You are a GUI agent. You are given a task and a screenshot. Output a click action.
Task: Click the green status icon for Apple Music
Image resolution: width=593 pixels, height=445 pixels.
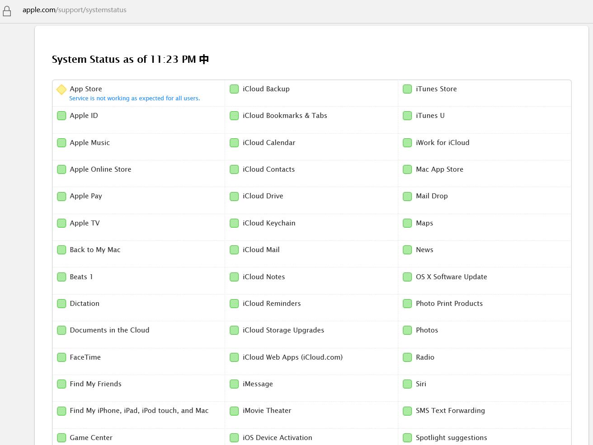(61, 143)
